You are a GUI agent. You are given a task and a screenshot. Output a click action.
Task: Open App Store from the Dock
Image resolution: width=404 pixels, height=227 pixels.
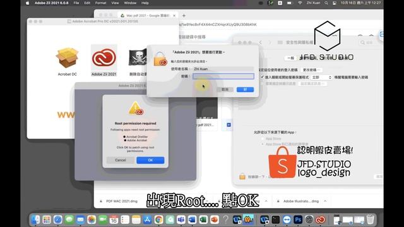point(147,219)
